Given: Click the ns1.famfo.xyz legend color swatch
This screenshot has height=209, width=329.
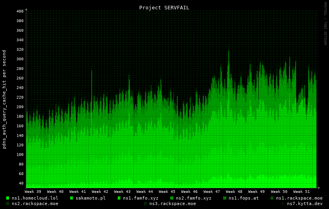Looking at the screenshot, I should point(119,198).
